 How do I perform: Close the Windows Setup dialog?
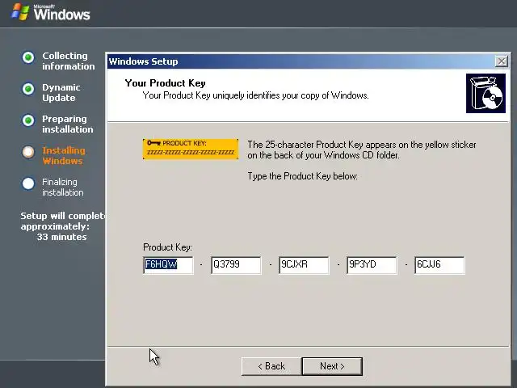(x=502, y=61)
